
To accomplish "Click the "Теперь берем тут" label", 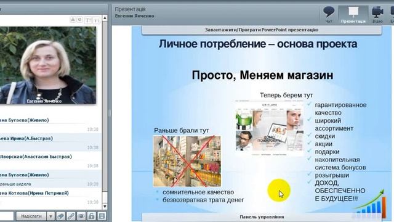I will click(286, 95).
